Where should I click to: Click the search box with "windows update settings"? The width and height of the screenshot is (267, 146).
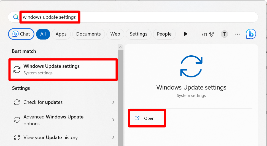coord(133,17)
